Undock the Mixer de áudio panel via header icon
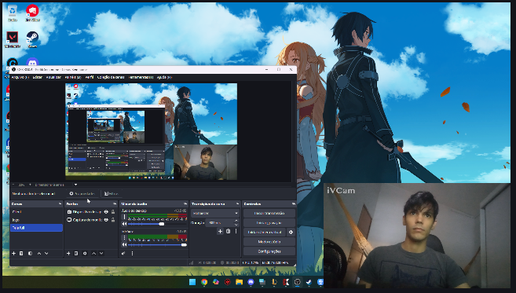The width and height of the screenshot is (516, 293). (185, 203)
